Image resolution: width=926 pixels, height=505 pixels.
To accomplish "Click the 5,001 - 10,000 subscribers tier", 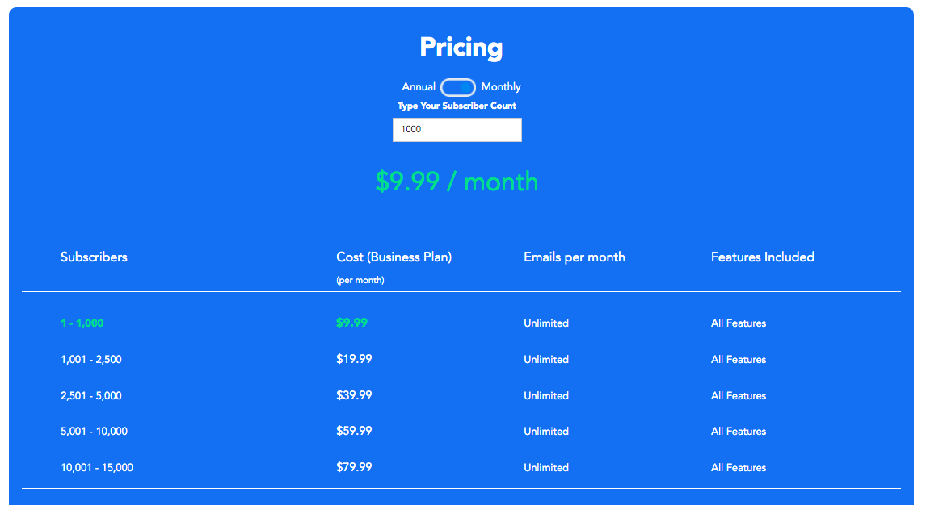I will coord(94,432).
